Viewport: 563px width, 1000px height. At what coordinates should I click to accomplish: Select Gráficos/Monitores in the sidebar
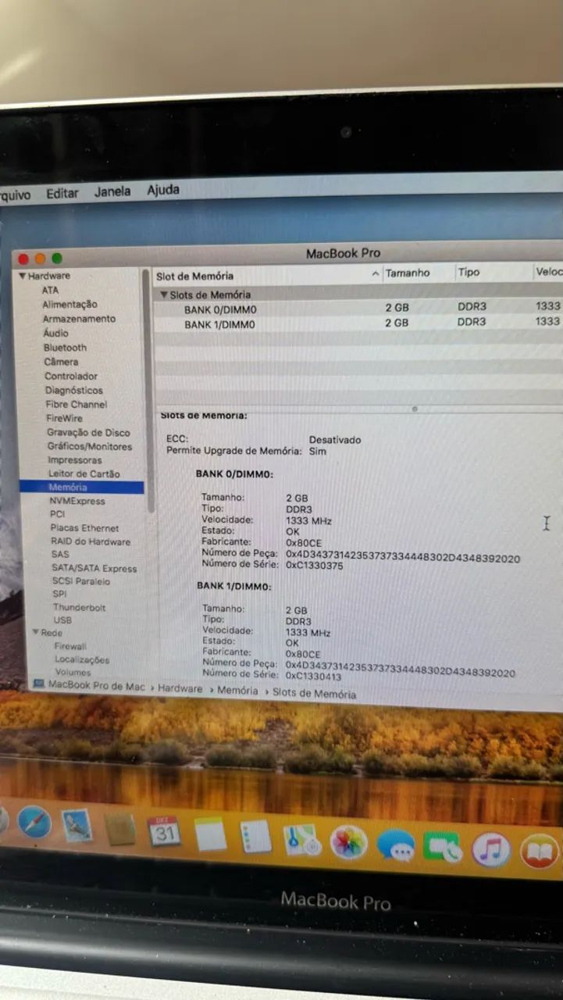pos(90,446)
